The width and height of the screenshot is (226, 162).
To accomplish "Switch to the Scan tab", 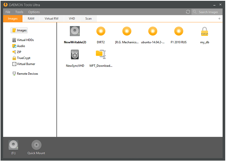I will pos(88,19).
